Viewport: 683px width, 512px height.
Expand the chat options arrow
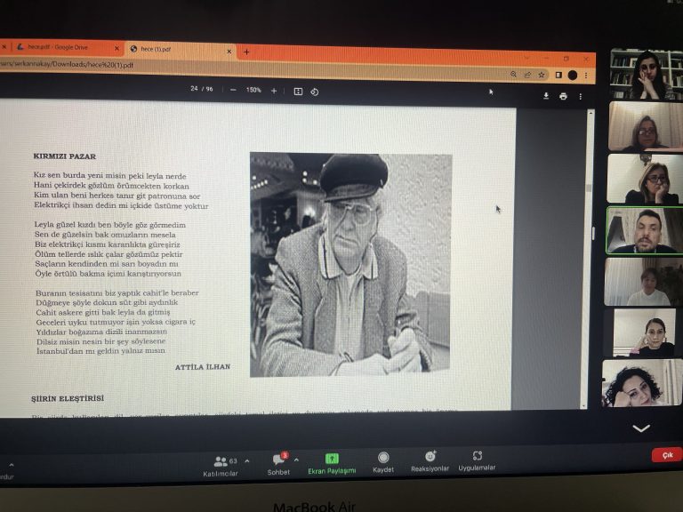(x=297, y=460)
